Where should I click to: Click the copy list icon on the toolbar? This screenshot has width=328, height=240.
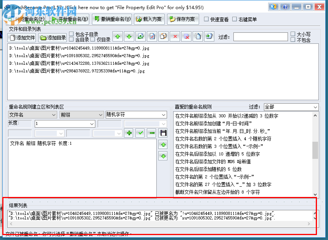point(198,37)
